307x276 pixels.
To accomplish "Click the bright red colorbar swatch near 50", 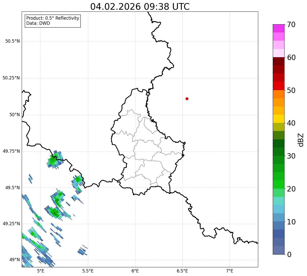I will click(278, 86).
